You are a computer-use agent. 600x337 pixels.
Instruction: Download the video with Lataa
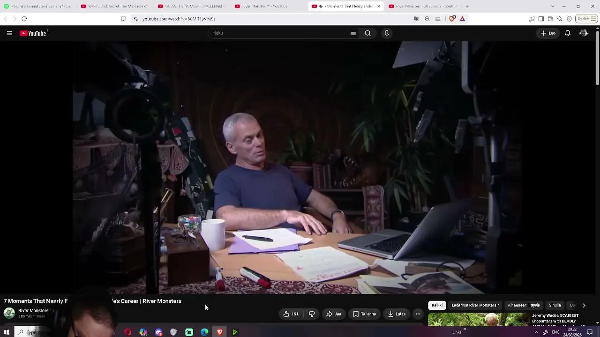point(397,314)
